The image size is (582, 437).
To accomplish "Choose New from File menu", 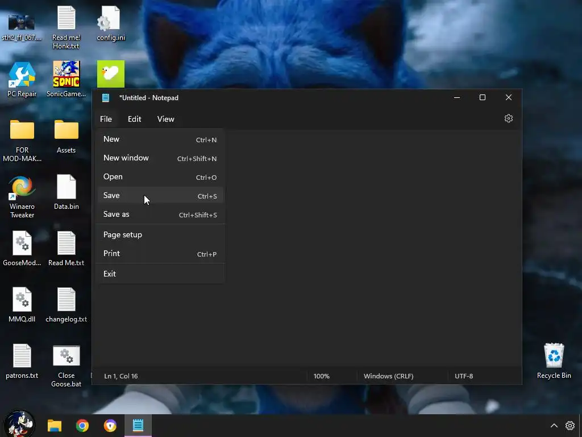I will coord(160,139).
